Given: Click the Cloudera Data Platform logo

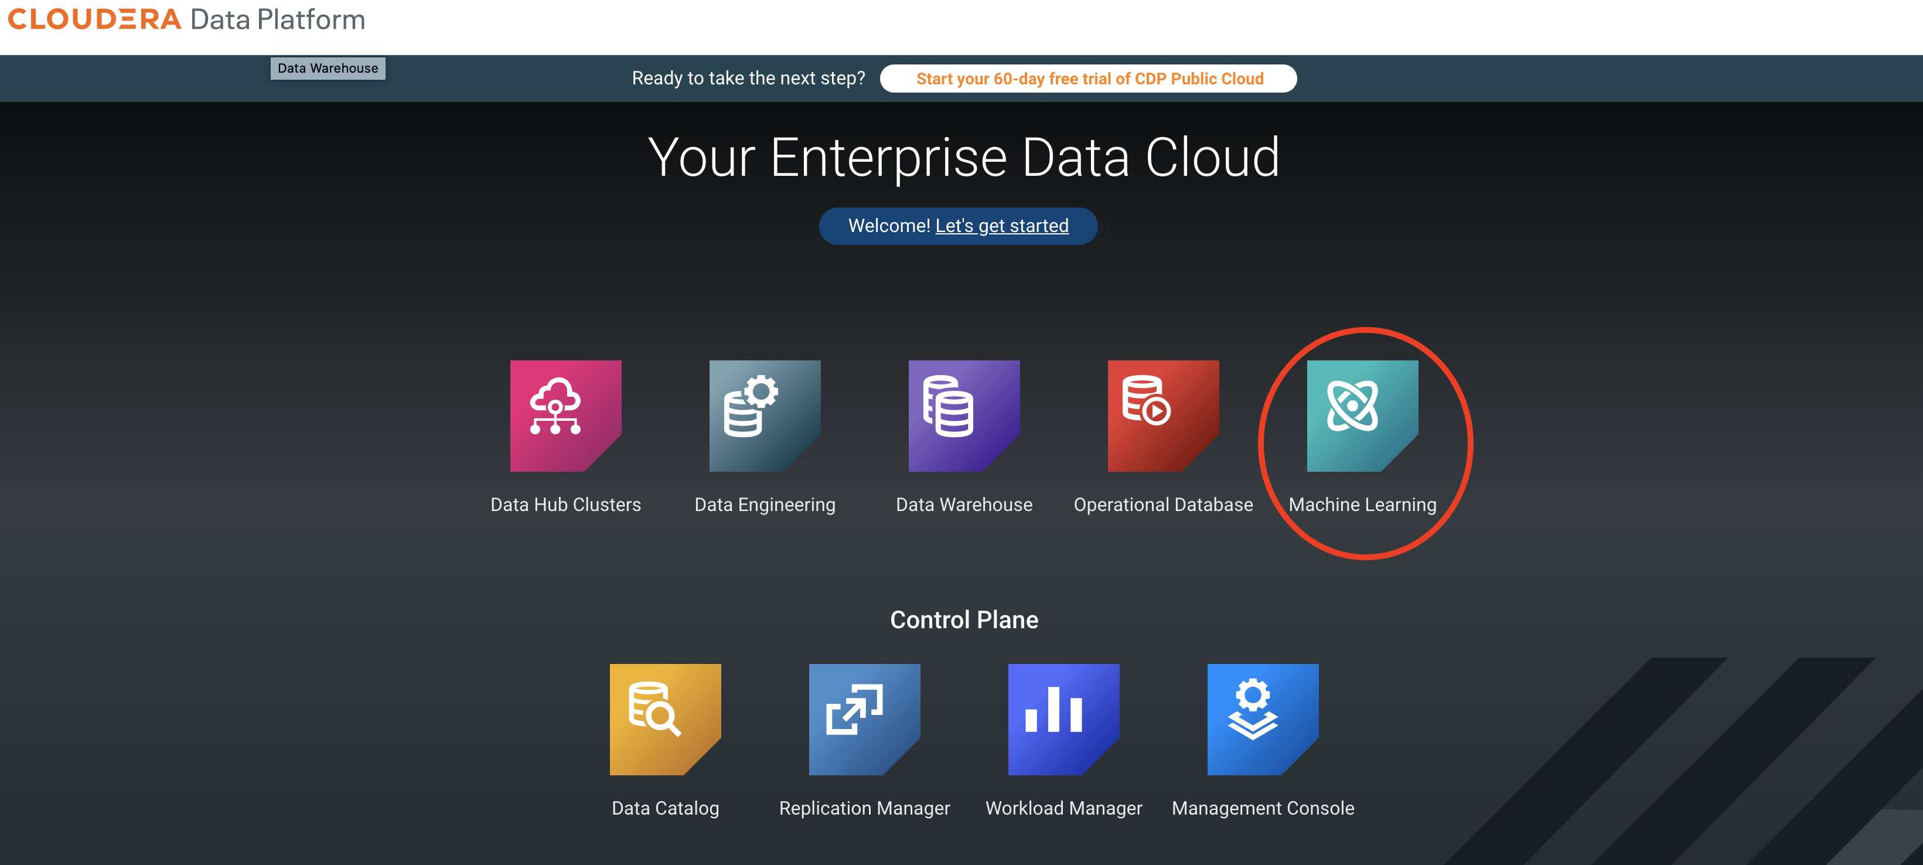Looking at the screenshot, I should [186, 19].
